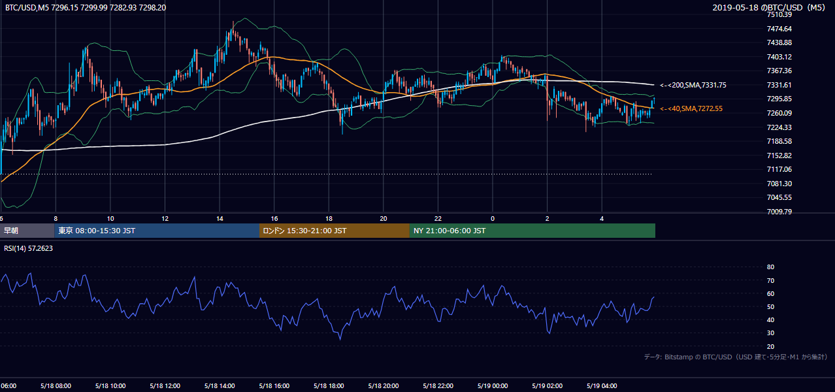
Task: Click the 5/18 16:00 time label
Action: (x=274, y=386)
